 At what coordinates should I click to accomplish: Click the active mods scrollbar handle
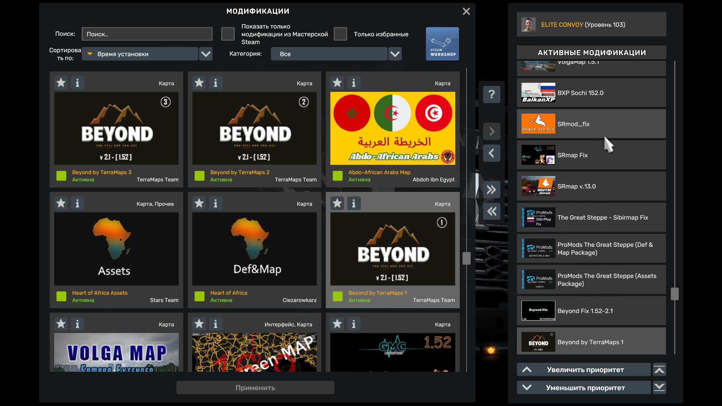(x=675, y=294)
